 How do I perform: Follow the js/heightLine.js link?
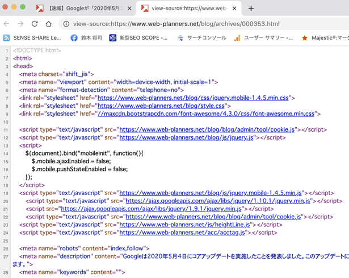[x=184, y=225]
